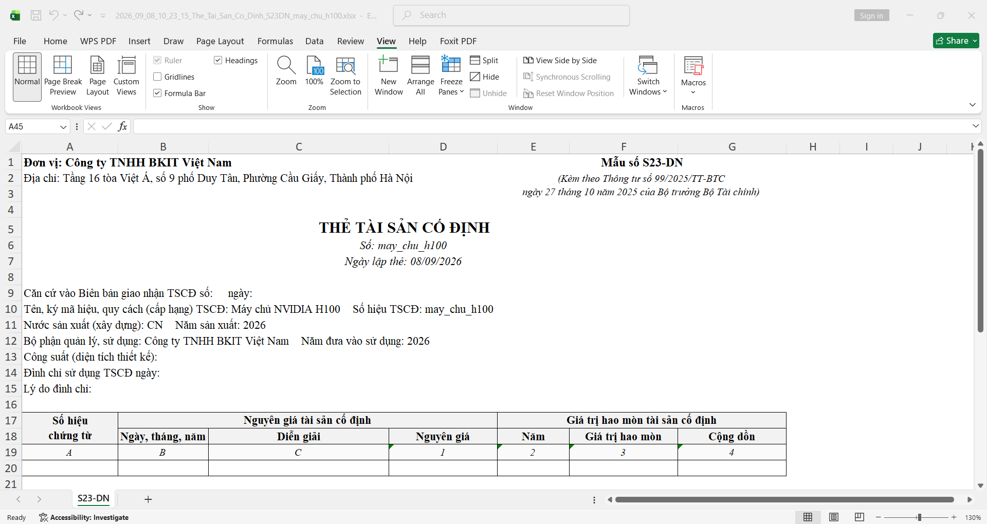Click Synchronous Scrolling option
Screen dimensions: 987x524
click(x=567, y=77)
